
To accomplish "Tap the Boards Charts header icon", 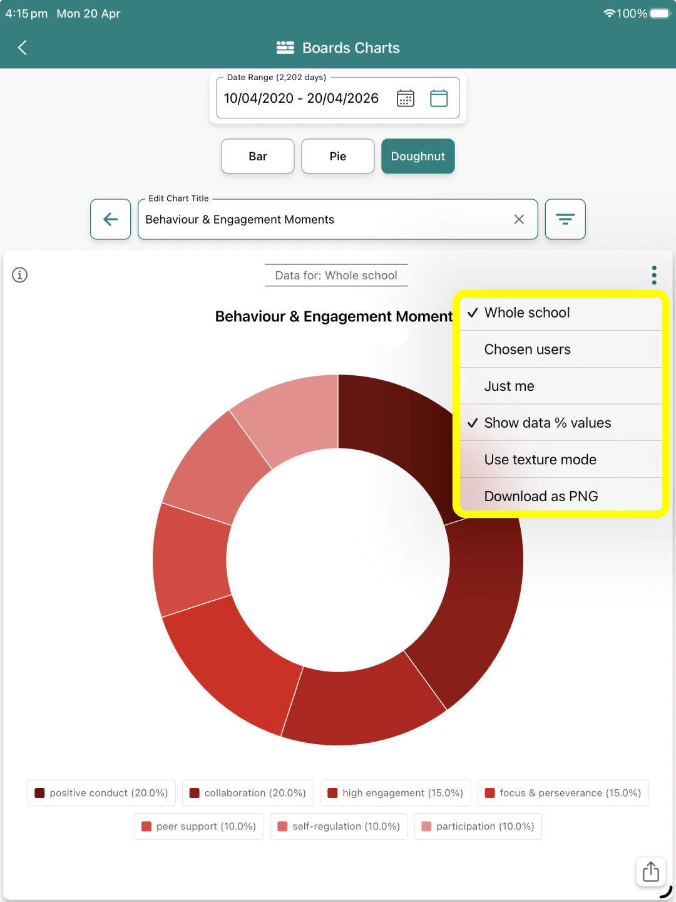I will coord(285,48).
